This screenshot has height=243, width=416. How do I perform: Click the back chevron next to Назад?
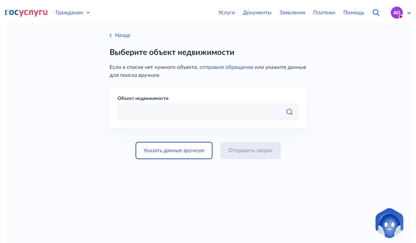[110, 35]
